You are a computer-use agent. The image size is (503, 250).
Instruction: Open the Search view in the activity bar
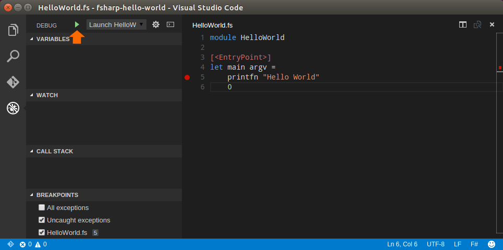13,56
